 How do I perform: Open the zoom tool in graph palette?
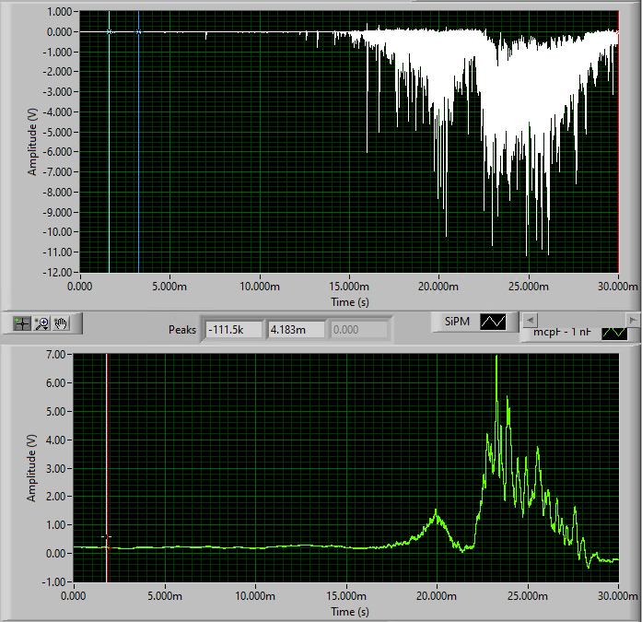[41, 323]
